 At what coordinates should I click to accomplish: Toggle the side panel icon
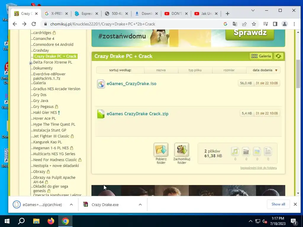275,24
